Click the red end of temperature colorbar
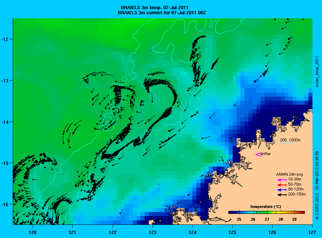Image resolution: width=322 pixels, height=238 pixels. pyautogui.click(x=302, y=212)
